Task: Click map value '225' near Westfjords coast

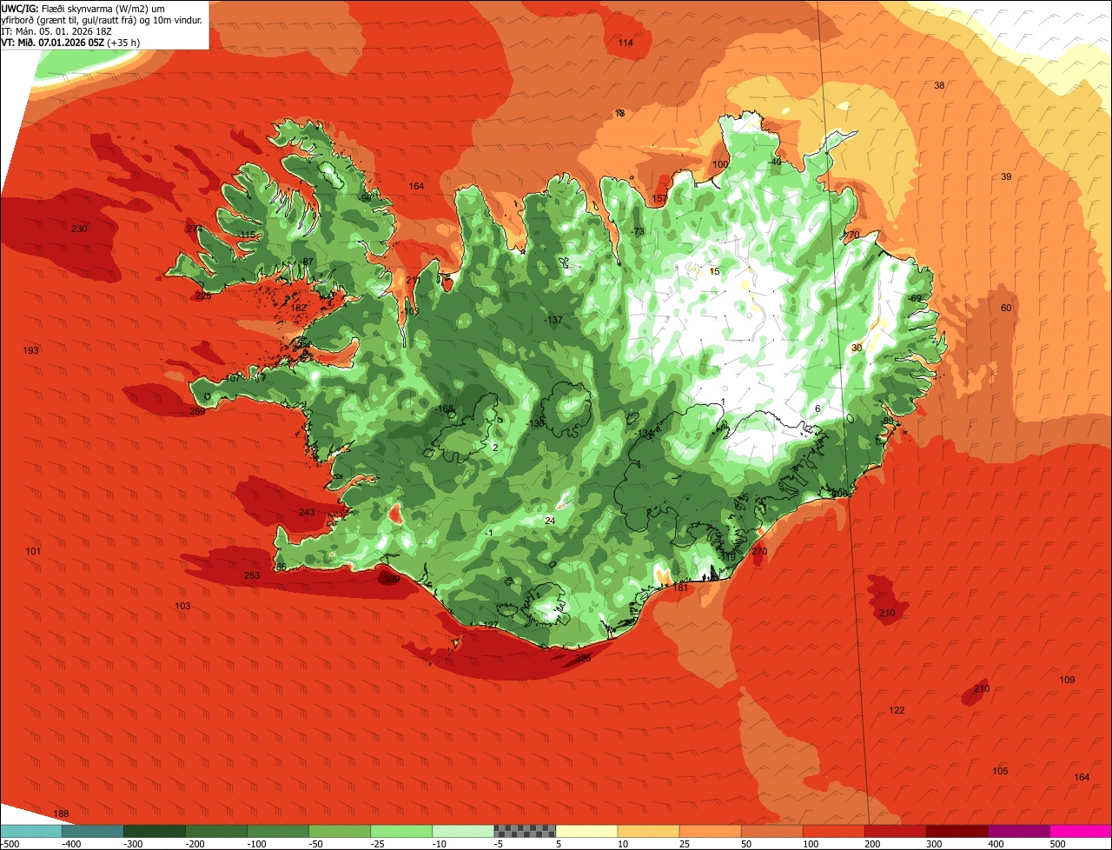Action: pos(203,296)
